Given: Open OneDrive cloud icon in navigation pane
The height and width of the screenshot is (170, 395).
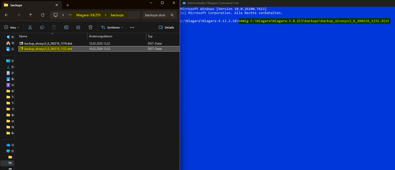Looking at the screenshot, I should point(8,145).
